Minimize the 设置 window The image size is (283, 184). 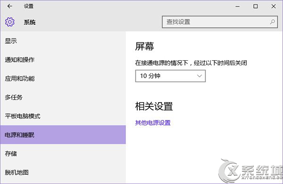click(x=238, y=6)
